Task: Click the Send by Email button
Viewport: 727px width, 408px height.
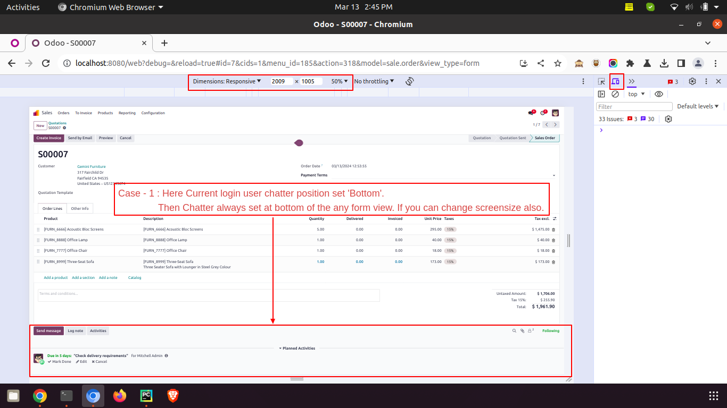Action: tap(80, 138)
